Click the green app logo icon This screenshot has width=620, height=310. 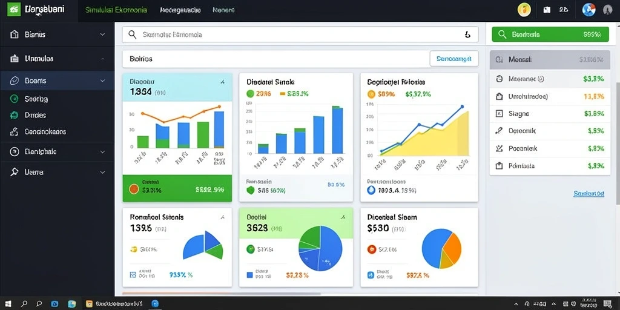pyautogui.click(x=15, y=10)
